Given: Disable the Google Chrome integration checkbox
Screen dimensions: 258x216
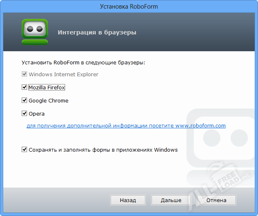Looking at the screenshot, I should click(x=25, y=100).
